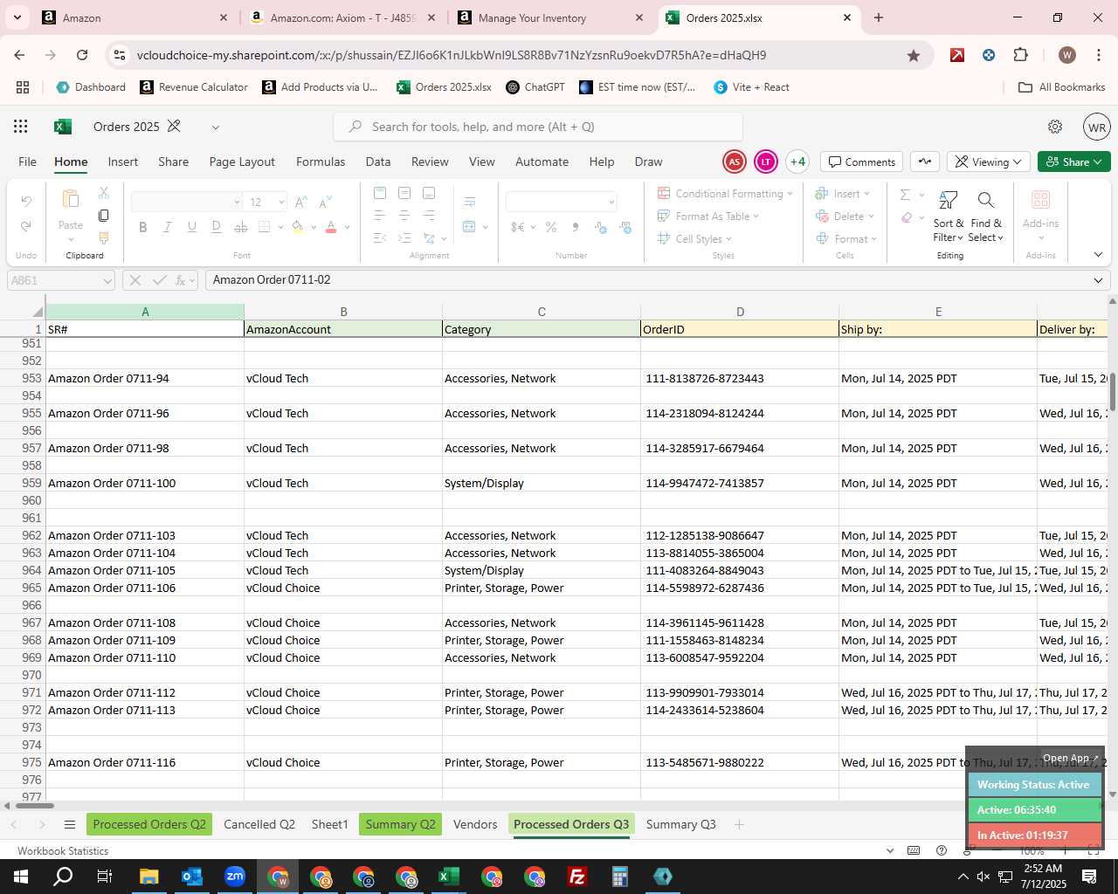
Task: Expand the formula bar chevron
Action: [1098, 280]
